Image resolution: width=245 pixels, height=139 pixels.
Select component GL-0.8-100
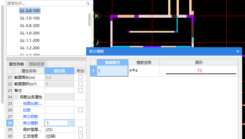pyautogui.click(x=30, y=11)
